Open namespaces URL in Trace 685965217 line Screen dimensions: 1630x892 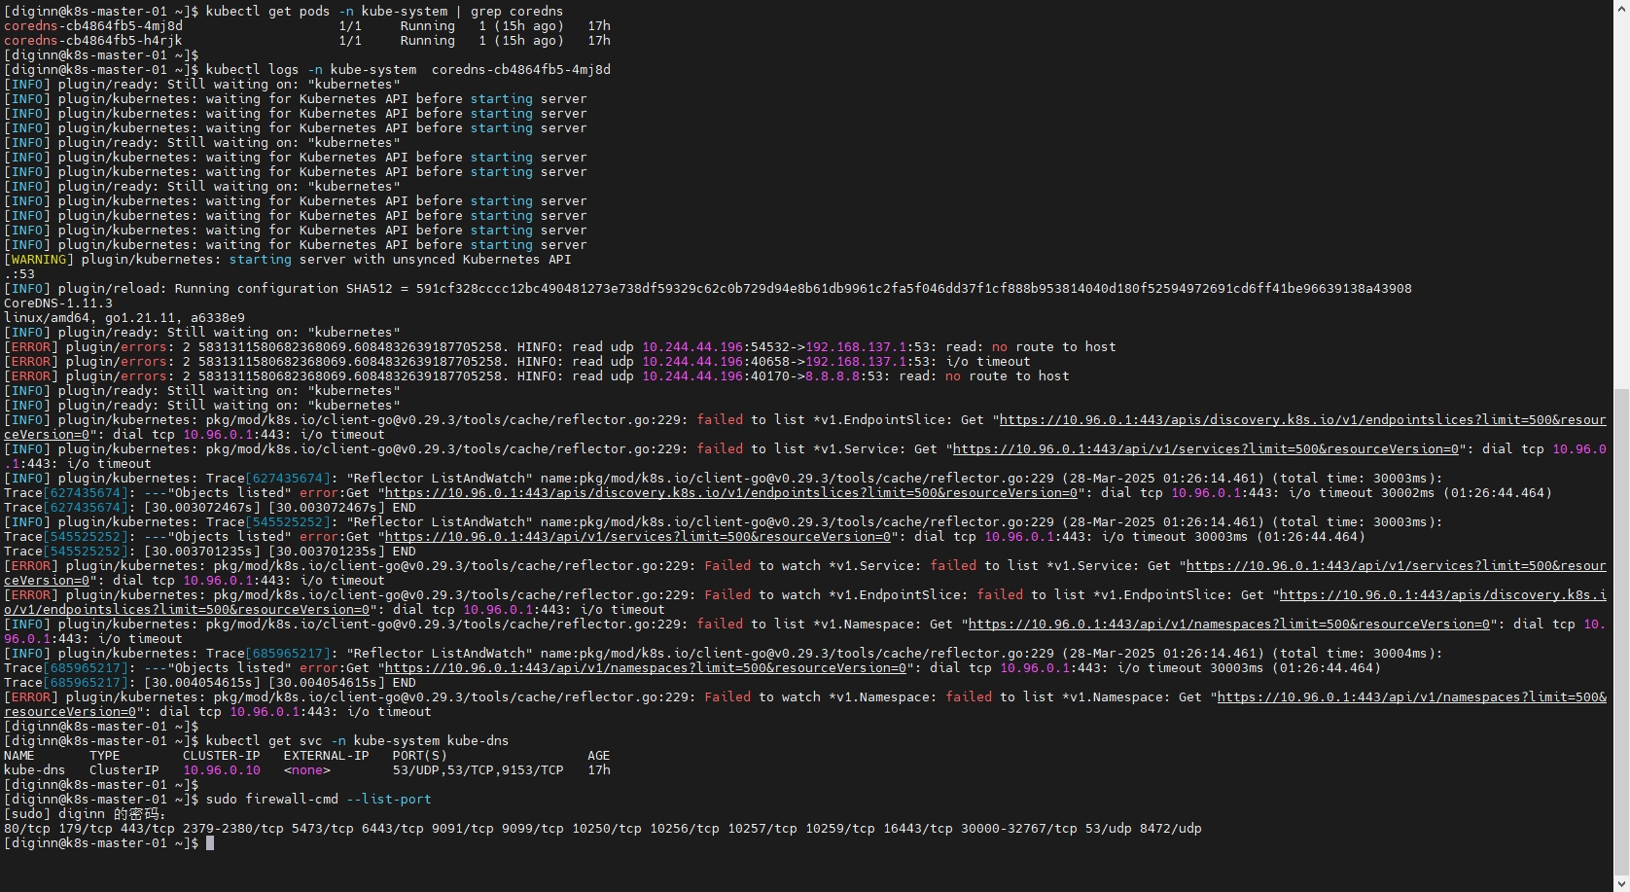point(645,668)
